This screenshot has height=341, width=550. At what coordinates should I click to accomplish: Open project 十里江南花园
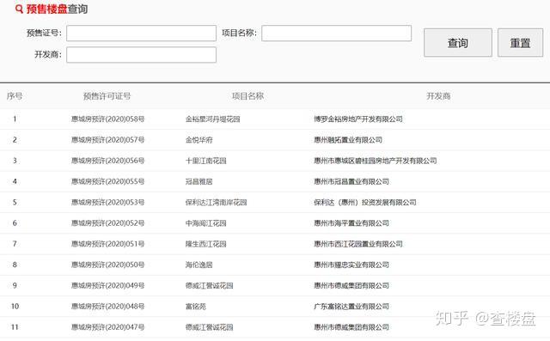click(206, 161)
